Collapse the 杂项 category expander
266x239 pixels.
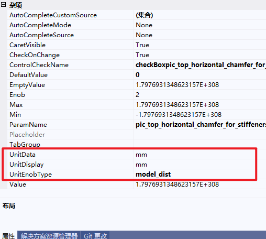pyautogui.click(x=3, y=5)
